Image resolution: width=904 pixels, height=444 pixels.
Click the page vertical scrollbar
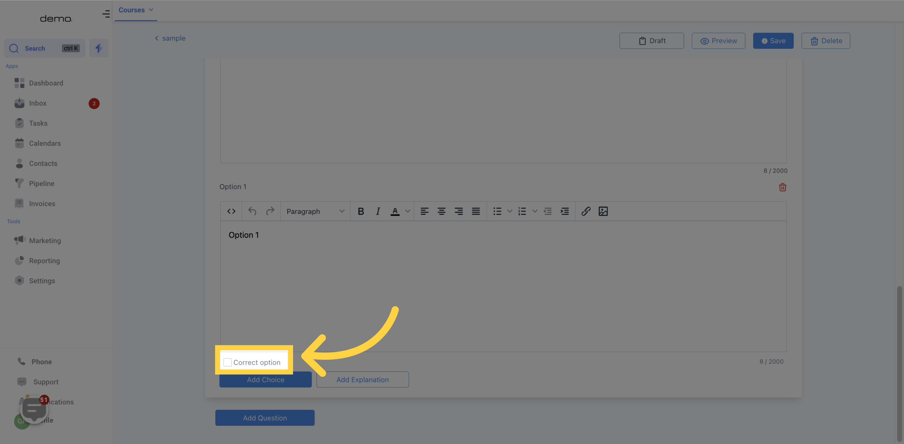tap(899, 363)
